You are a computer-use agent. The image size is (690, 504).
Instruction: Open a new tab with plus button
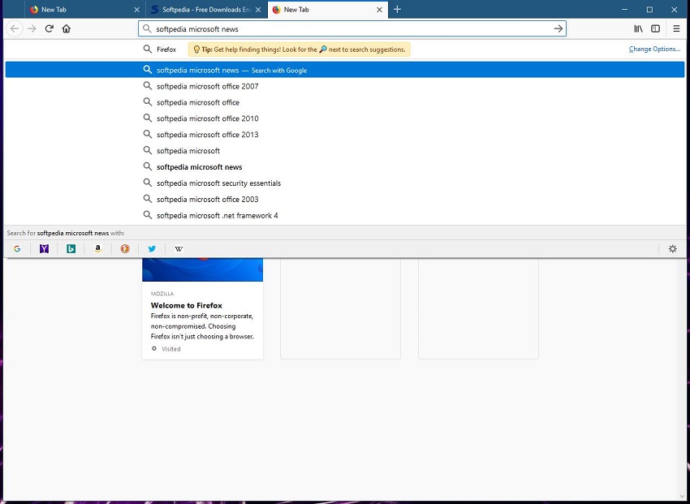pos(397,10)
